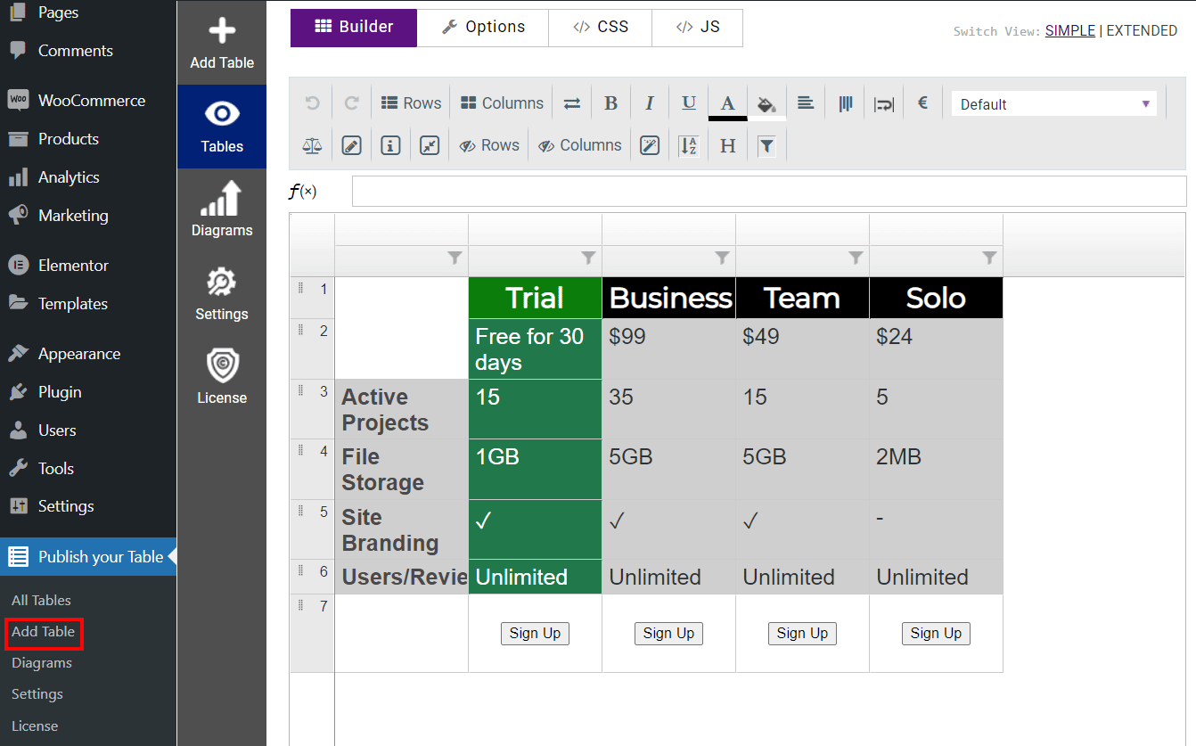The image size is (1196, 746).
Task: Toggle bold formatting on selected cell
Action: pyautogui.click(x=610, y=102)
